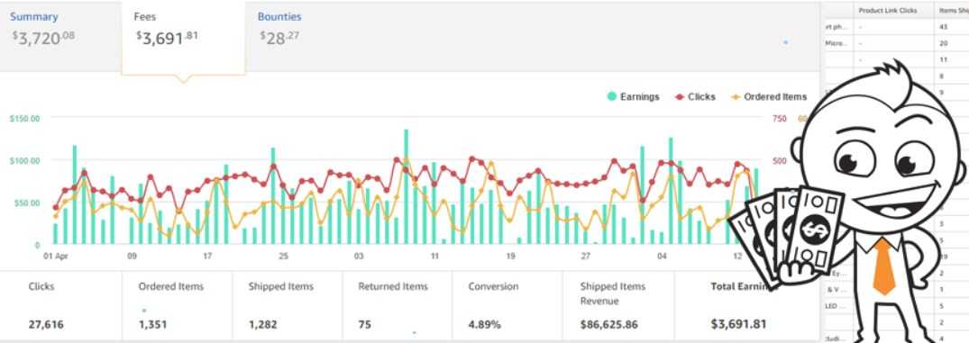Click the green Earnings legend dot
The width and height of the screenshot is (969, 343).
point(612,97)
